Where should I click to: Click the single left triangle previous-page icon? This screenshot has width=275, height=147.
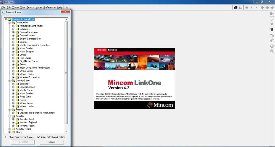pos(251,7)
